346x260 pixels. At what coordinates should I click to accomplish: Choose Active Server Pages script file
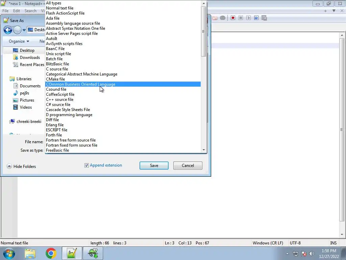tap(123, 34)
